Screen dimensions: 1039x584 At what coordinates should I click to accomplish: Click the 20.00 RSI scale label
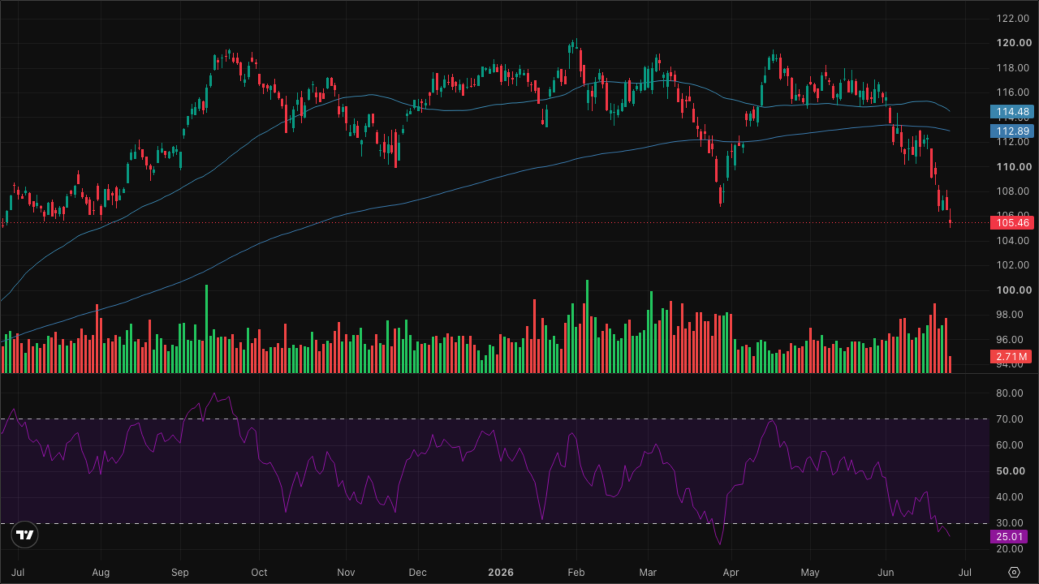click(1009, 549)
